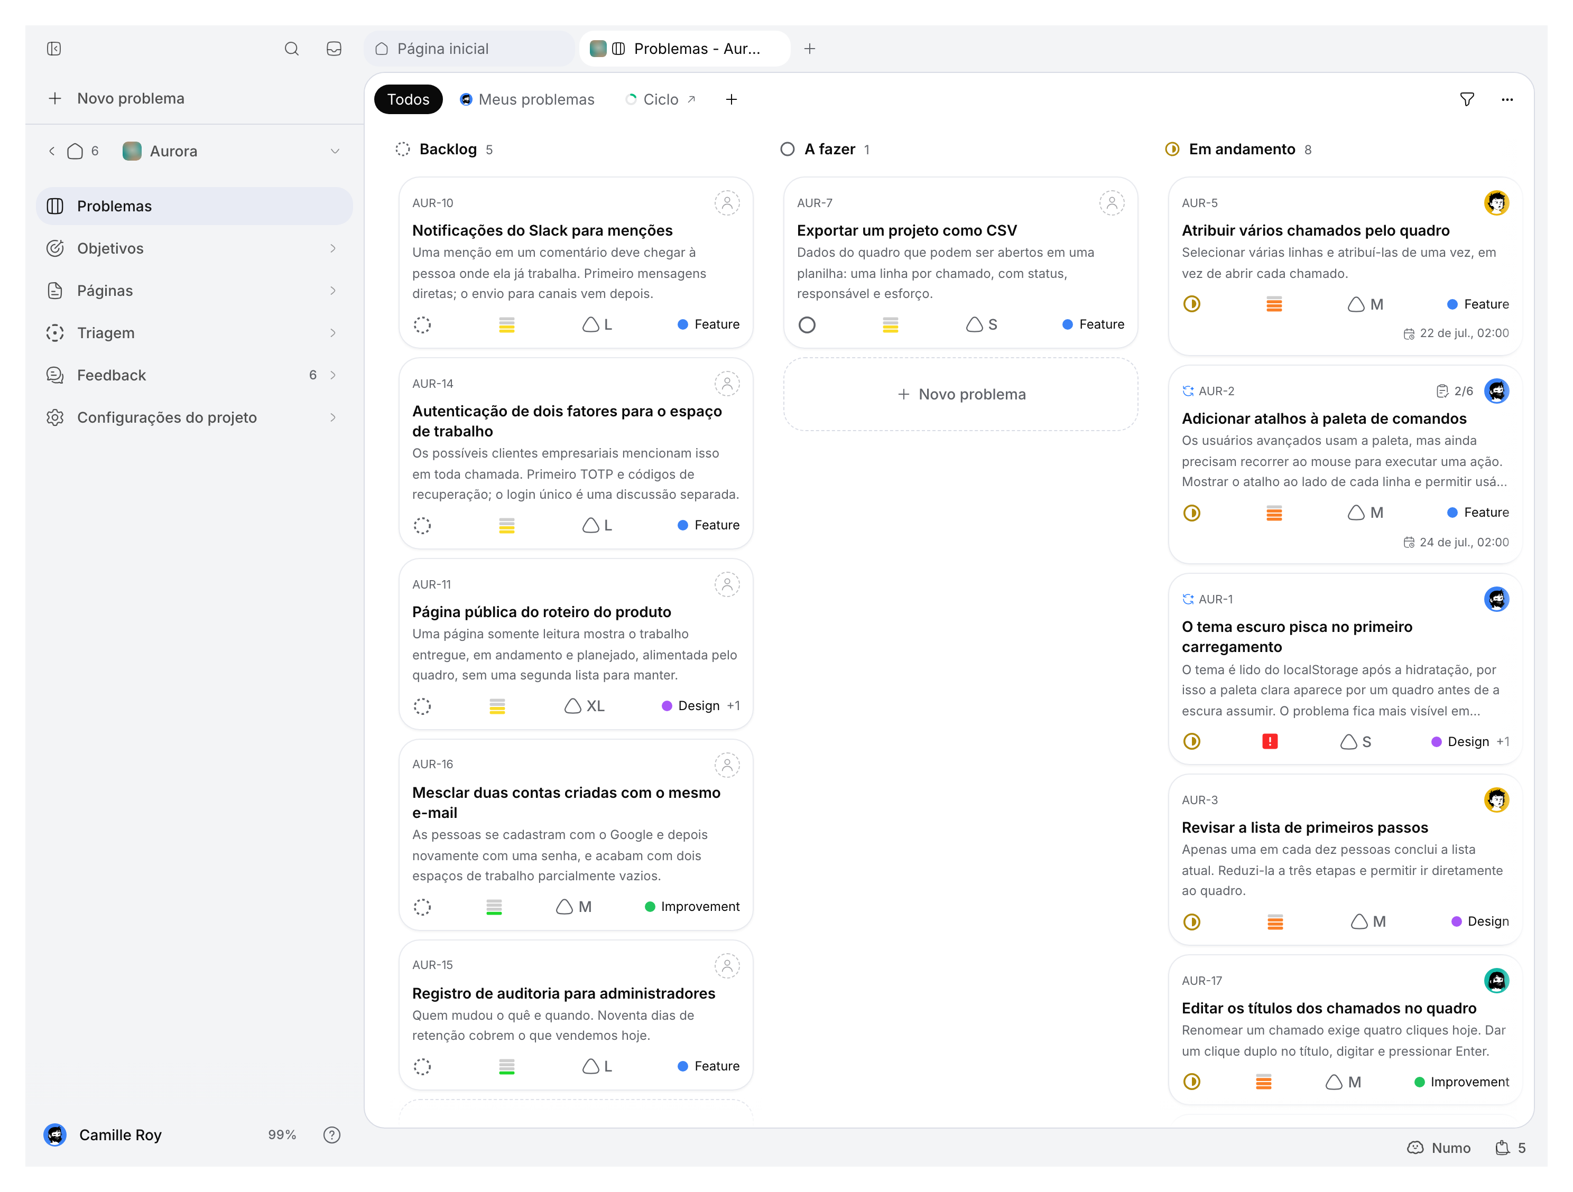Toggle in-progress status on AUR-3
This screenshot has height=1192, width=1573.
[1192, 922]
